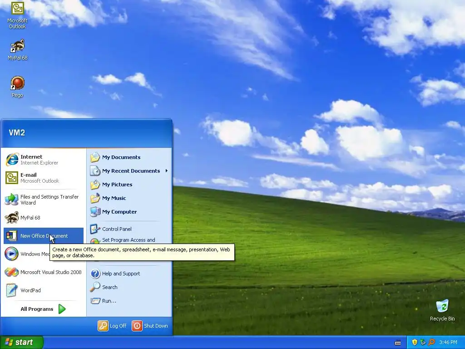Image resolution: width=465 pixels, height=349 pixels.
Task: Open Windows Media Player from Start menu
Action: click(27, 254)
